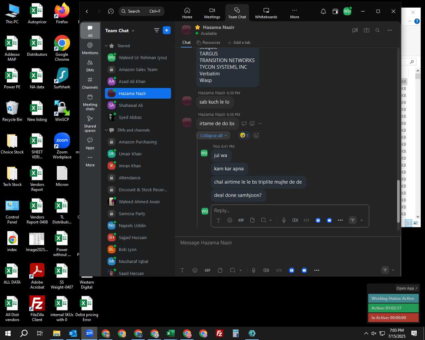Screen dimensions: 425x340
Task: Open the Whiteboards tab
Action: [266, 13]
